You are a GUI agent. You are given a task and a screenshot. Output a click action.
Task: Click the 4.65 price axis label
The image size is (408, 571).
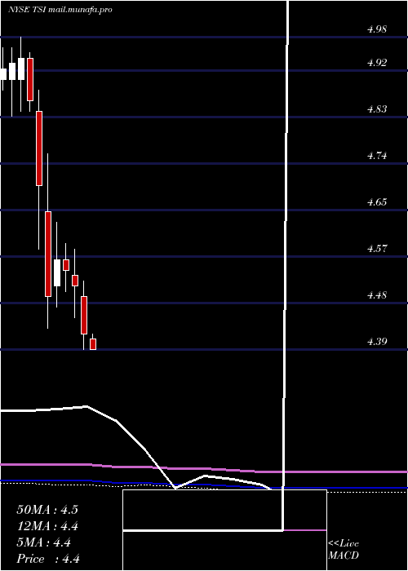pos(377,202)
